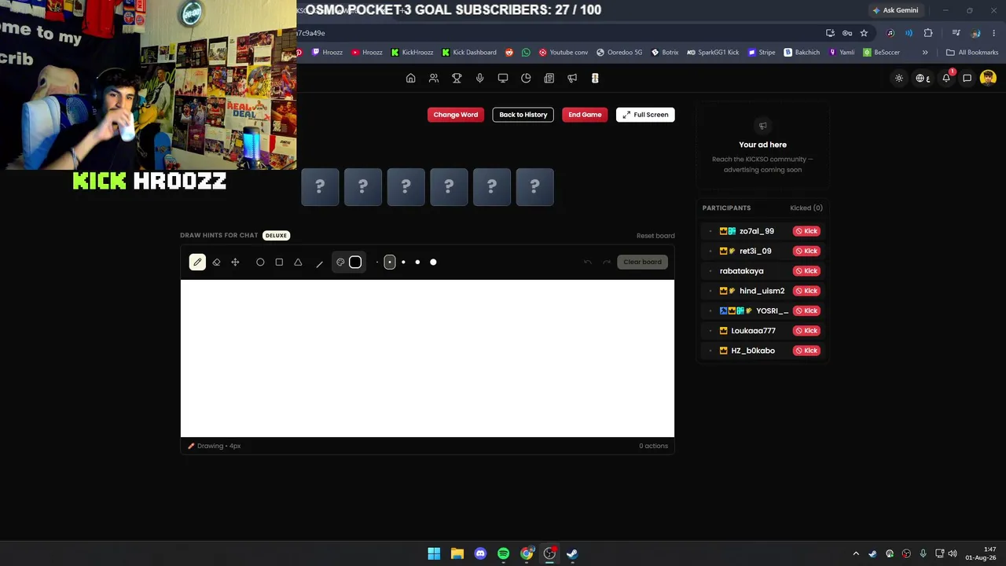Viewport: 1006px width, 566px height.
Task: Open the All Bookmarks folder
Action: [972, 53]
